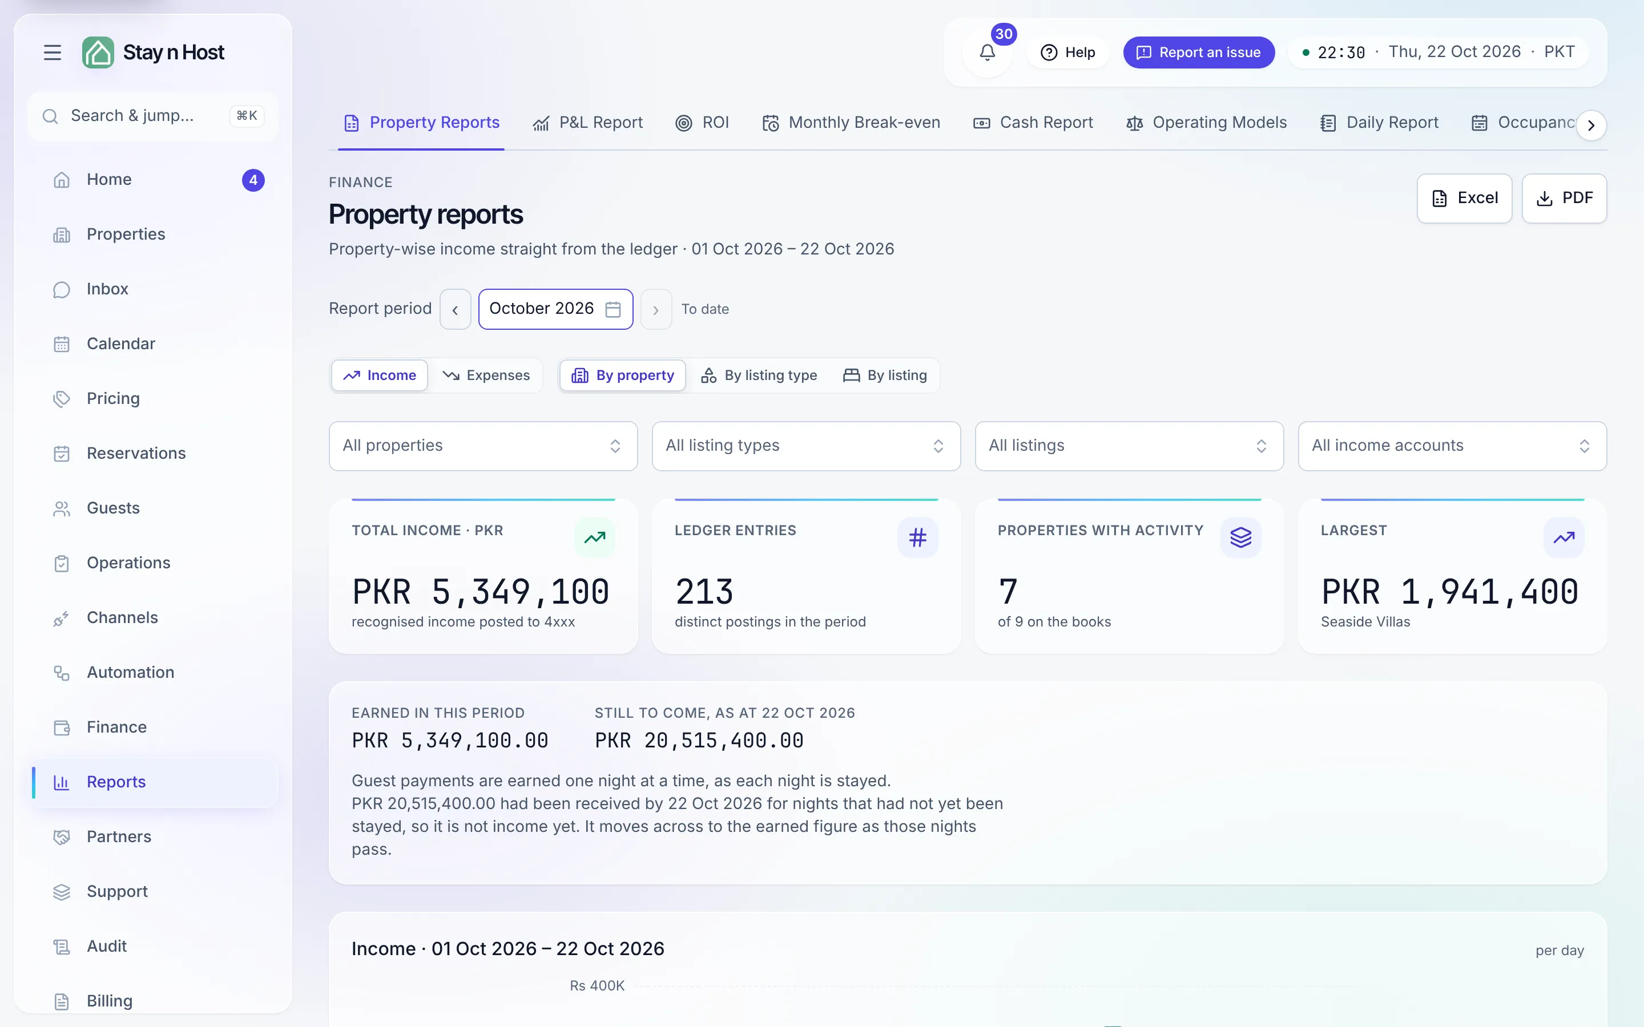This screenshot has height=1027, width=1644.
Task: Open the Cash Report tab
Action: [1033, 123]
